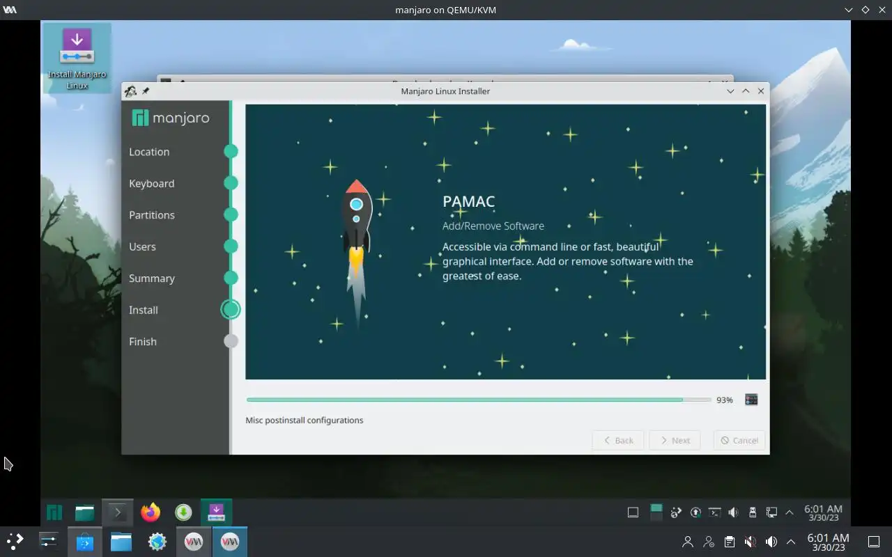This screenshot has width=892, height=557.
Task: Click host user account tray icon
Action: coord(688,542)
